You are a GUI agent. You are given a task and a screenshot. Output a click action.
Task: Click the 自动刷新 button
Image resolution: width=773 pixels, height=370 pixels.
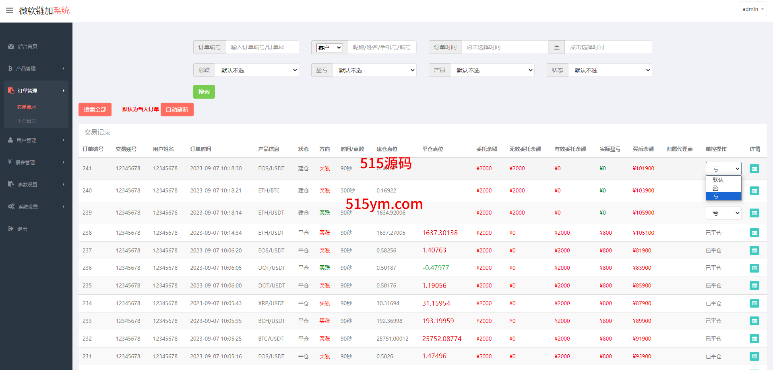pyautogui.click(x=177, y=110)
